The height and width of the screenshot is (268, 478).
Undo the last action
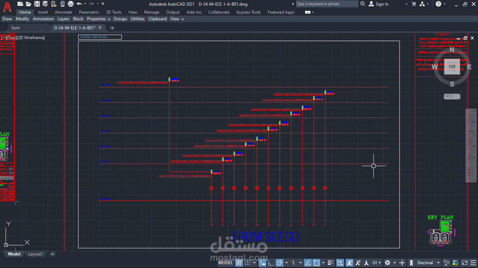[x=79, y=4]
